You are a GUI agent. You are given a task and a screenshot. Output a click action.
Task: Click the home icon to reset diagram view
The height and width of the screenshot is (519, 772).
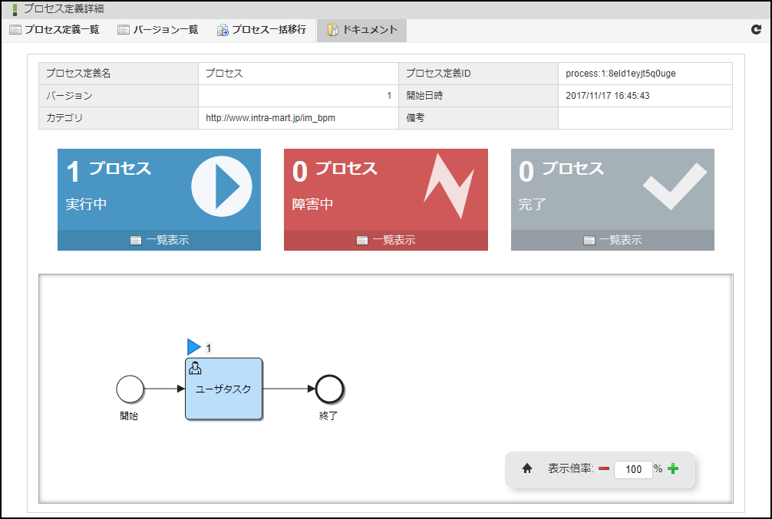[527, 469]
